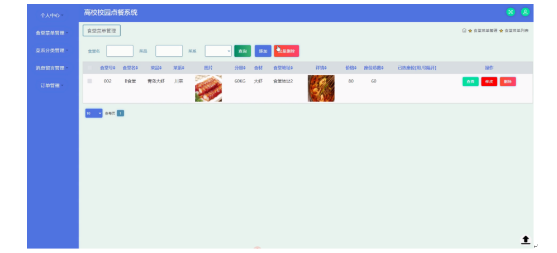The width and height of the screenshot is (557, 253).
Task: Open the user profile icon in header
Action: coord(525,12)
